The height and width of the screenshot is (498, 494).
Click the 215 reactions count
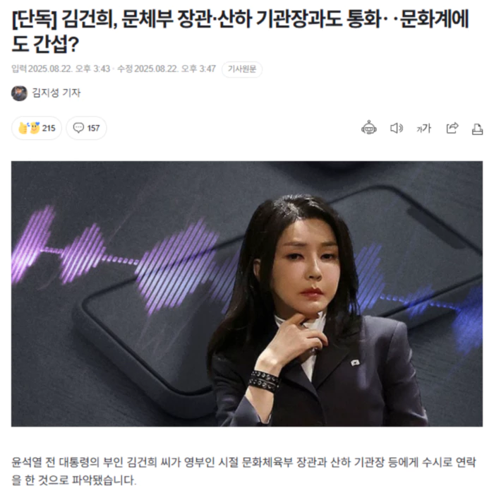[49, 128]
